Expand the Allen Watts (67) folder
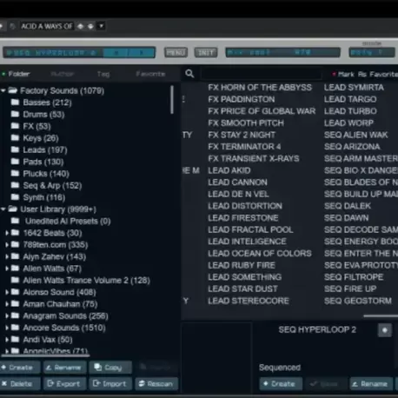The width and height of the screenshot is (398, 398). [7, 269]
